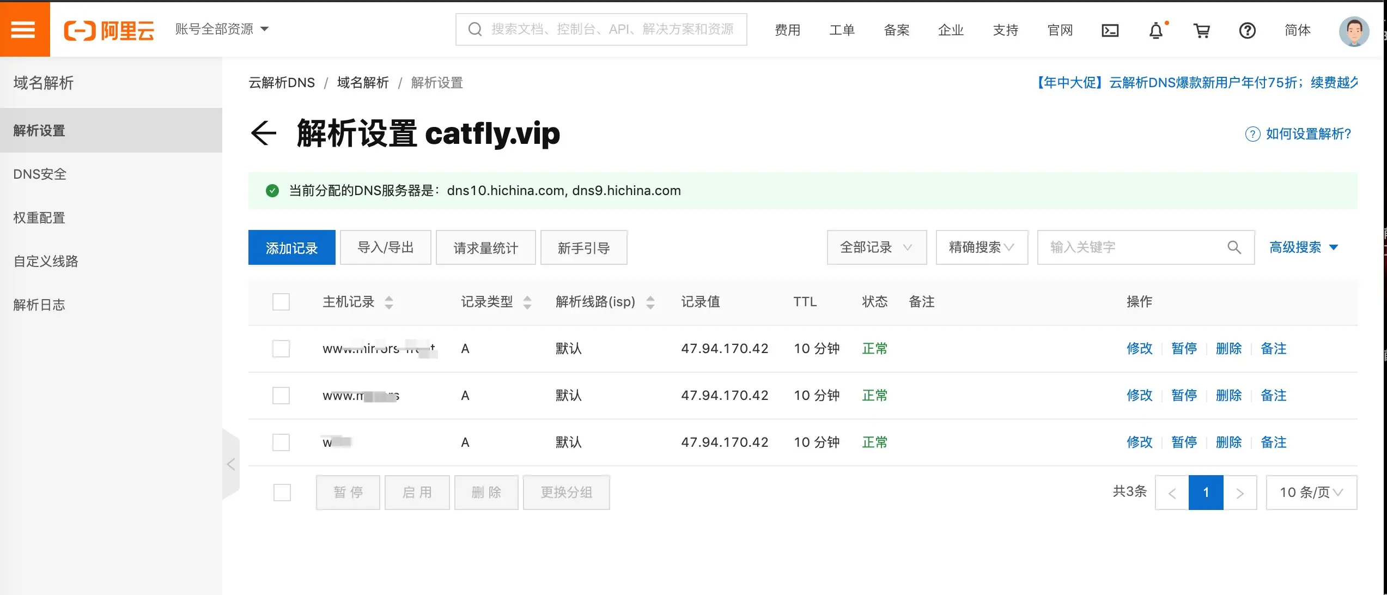Sort by 记录类型 column
The width and height of the screenshot is (1387, 595).
(527, 302)
